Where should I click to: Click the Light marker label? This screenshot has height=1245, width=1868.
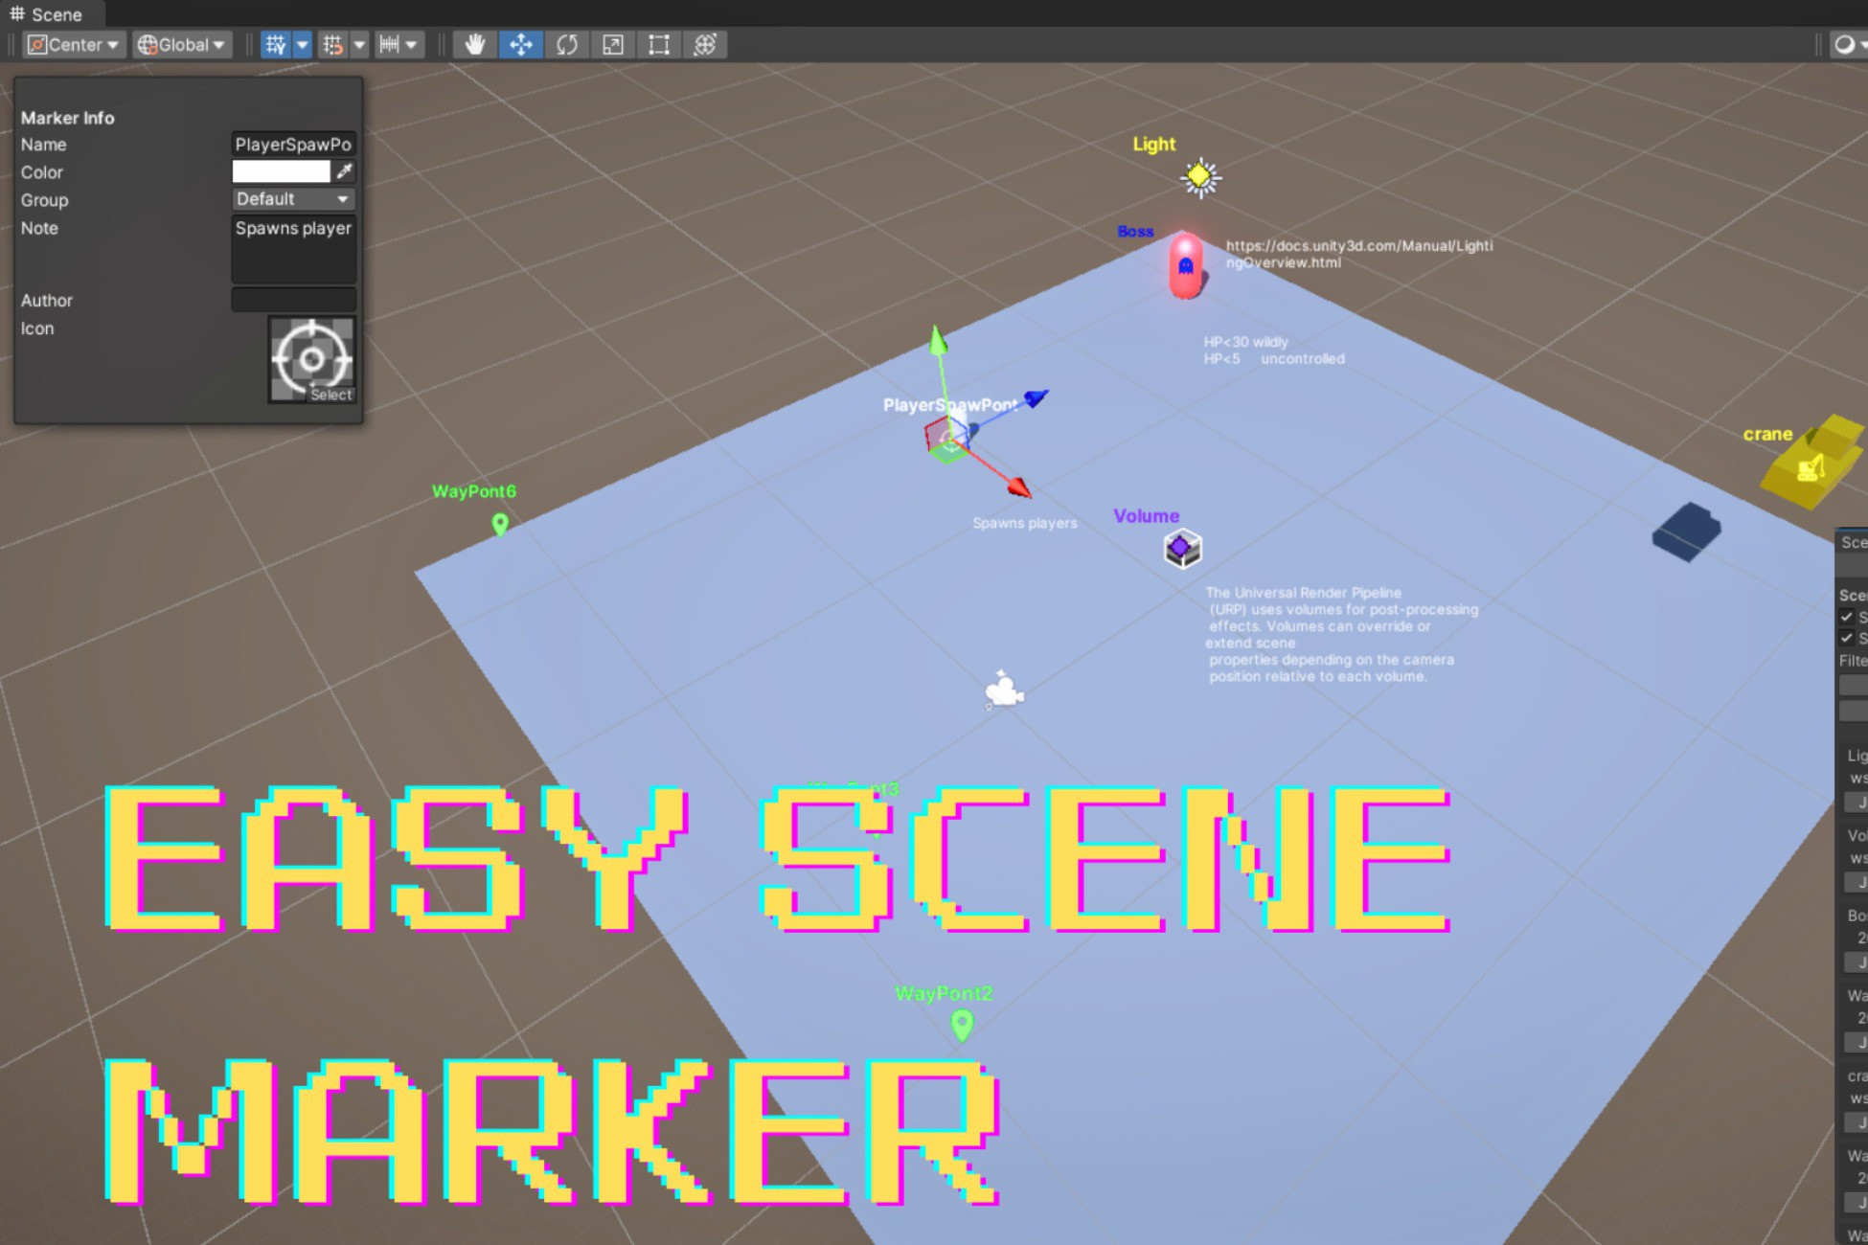(x=1153, y=145)
